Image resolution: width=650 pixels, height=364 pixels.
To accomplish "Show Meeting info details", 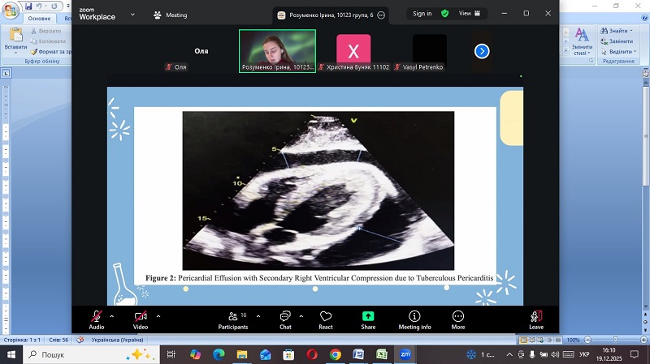I will tap(414, 319).
